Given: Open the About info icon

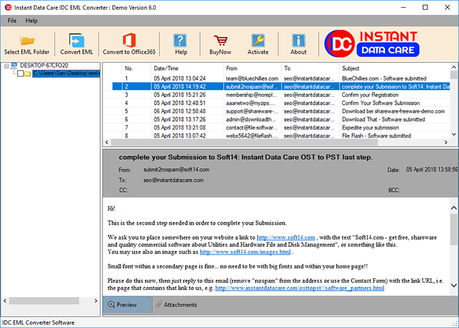Looking at the screenshot, I should tap(298, 41).
